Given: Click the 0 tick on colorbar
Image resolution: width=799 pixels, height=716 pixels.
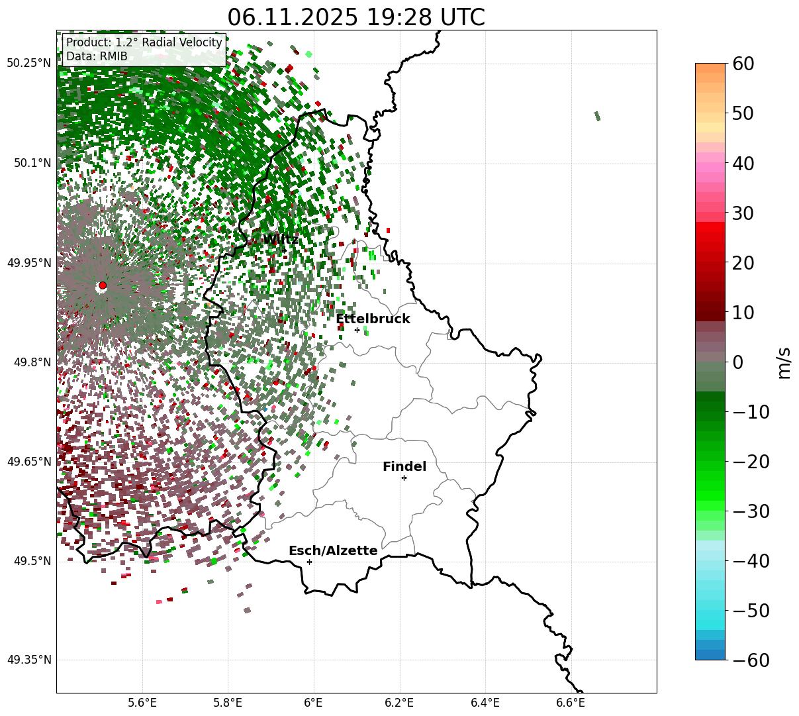Looking at the screenshot, I should (738, 362).
